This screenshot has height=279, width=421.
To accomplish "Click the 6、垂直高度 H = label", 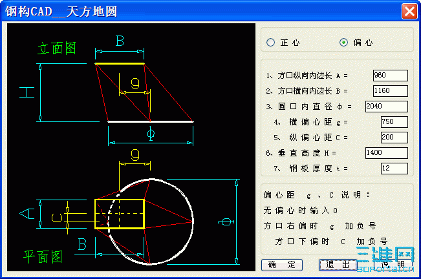I will pos(301,153).
